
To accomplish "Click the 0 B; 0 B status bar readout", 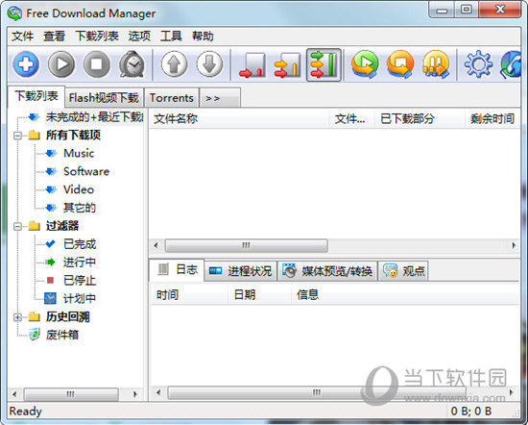I will point(471,412).
